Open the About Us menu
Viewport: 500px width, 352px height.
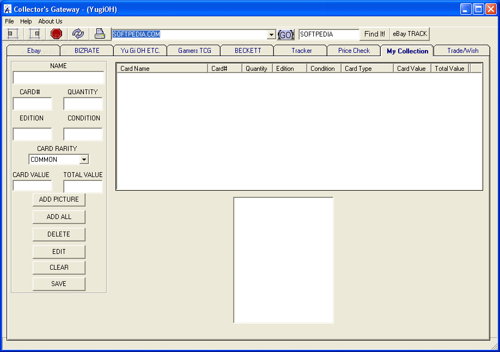point(50,21)
